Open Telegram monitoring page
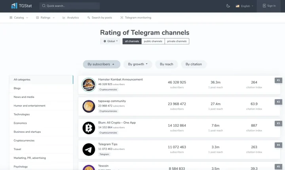The image size is (285, 170). point(136,18)
